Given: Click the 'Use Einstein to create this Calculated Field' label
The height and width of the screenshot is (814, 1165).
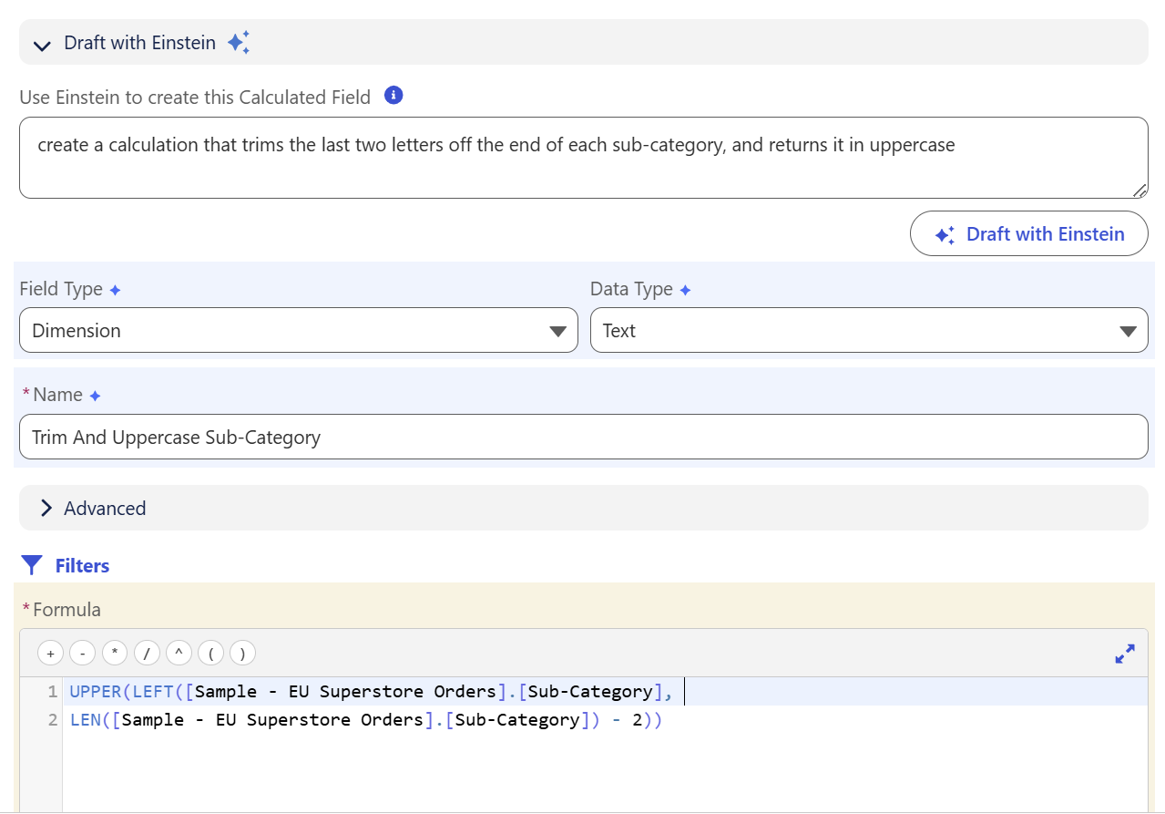Looking at the screenshot, I should [195, 97].
